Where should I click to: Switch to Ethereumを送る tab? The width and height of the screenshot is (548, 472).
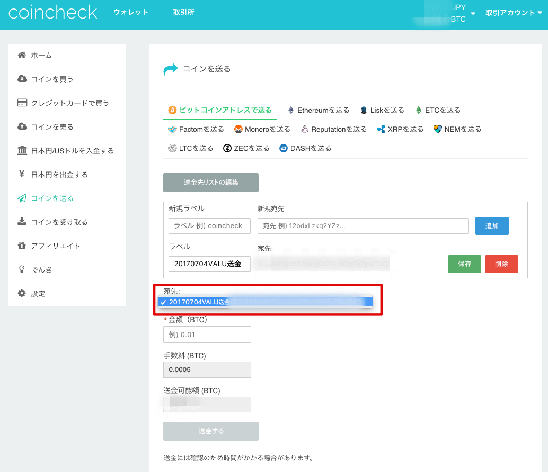tap(319, 110)
